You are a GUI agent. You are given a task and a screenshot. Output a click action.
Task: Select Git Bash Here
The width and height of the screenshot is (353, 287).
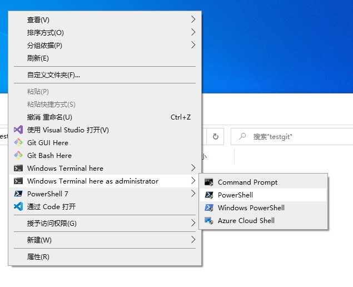[x=105, y=155]
